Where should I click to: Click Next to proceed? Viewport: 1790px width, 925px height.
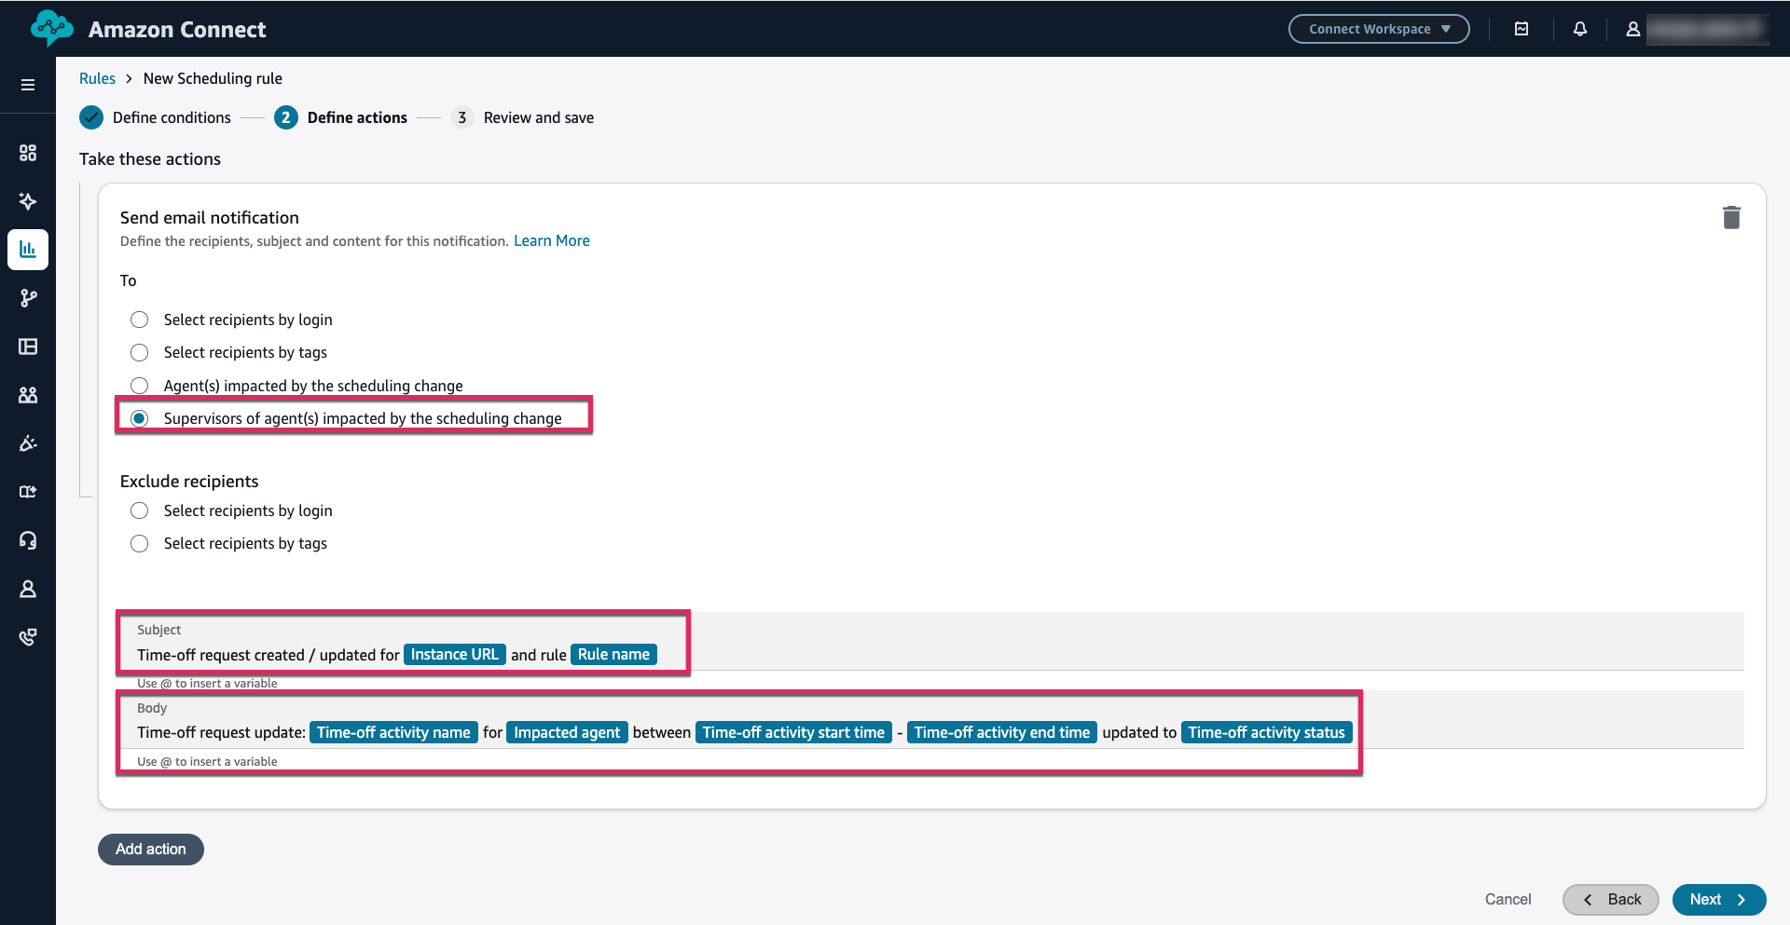(x=1719, y=900)
